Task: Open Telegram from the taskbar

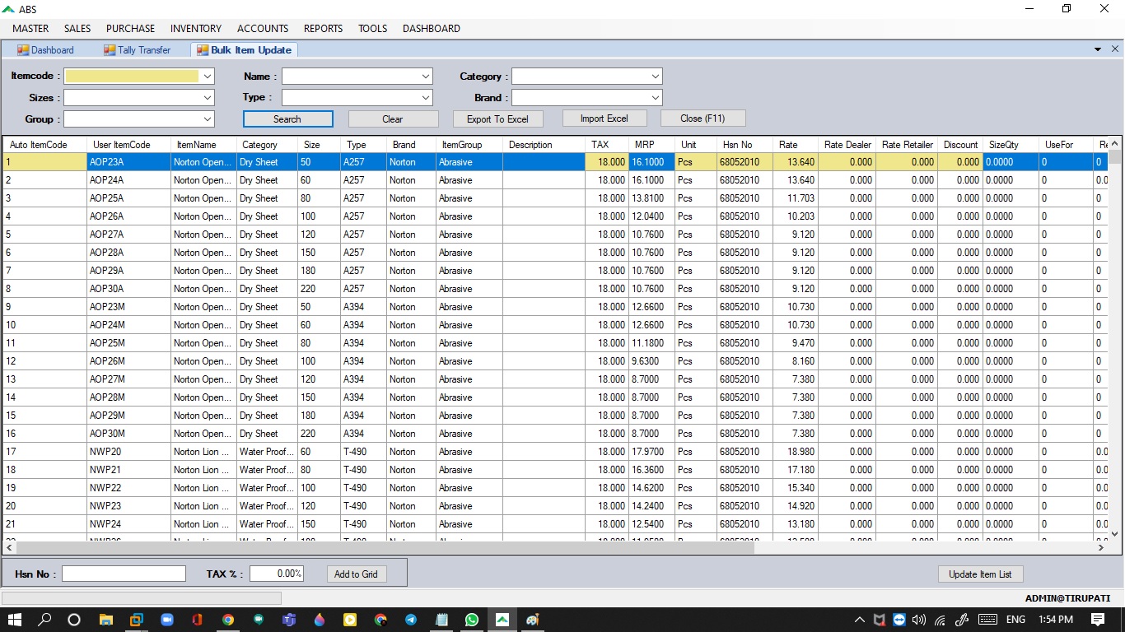Action: point(411,620)
